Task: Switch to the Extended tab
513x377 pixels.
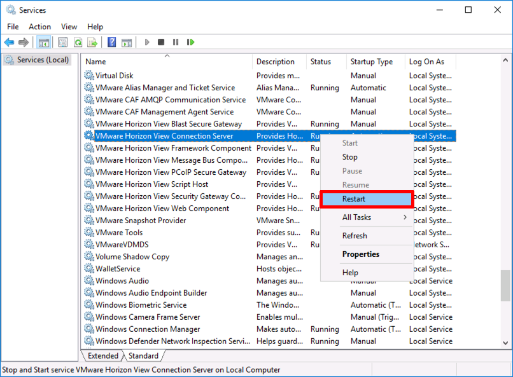Action: (x=103, y=356)
